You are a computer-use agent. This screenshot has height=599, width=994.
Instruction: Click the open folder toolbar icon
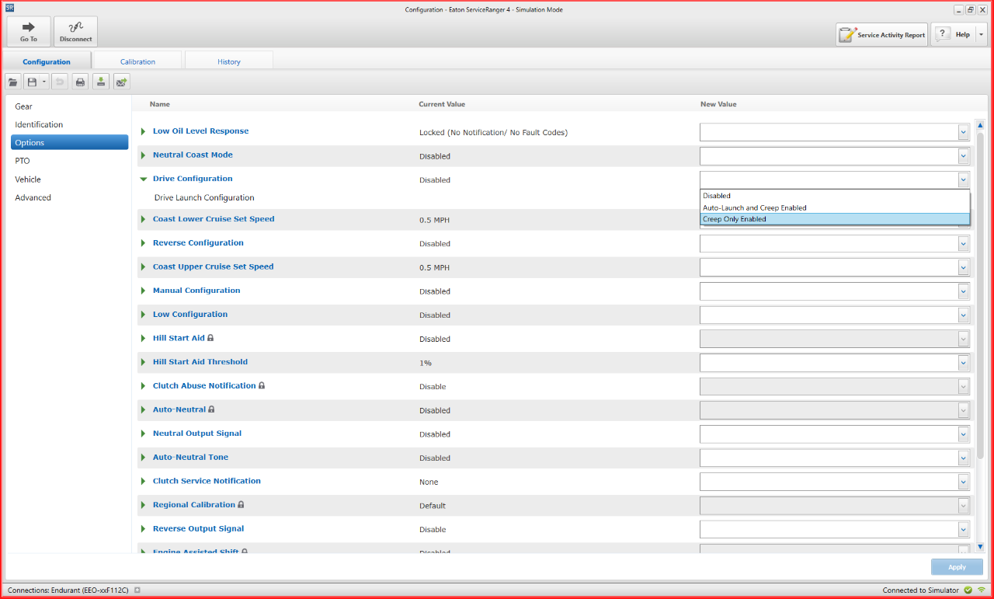point(13,82)
